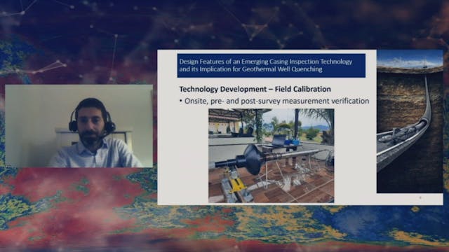Image resolution: width=449 pixels, height=252 pixels.
Task: Click the underground well casing illustration
Action: pos(410,122)
